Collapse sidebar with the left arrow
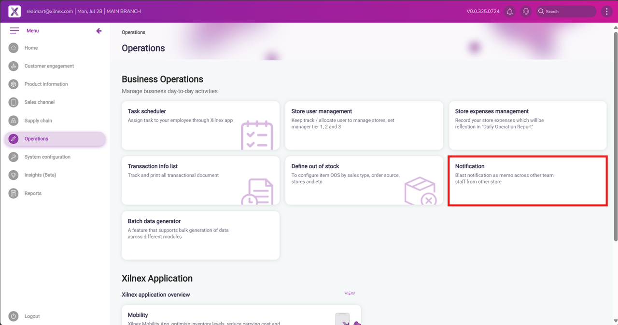The image size is (618, 325). [x=99, y=31]
